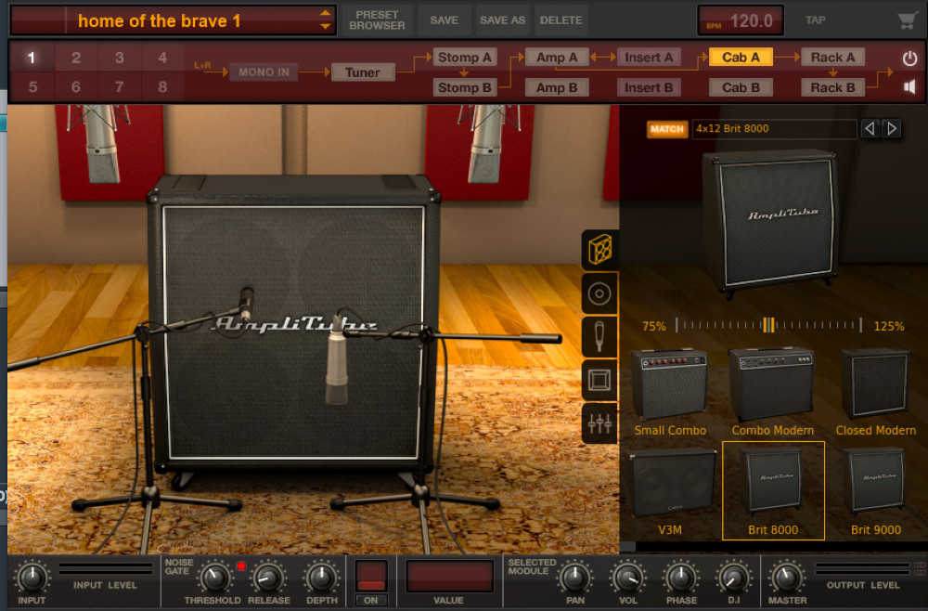This screenshot has width=928, height=611.
Task: Mute output with the speaker icon
Action: [909, 87]
